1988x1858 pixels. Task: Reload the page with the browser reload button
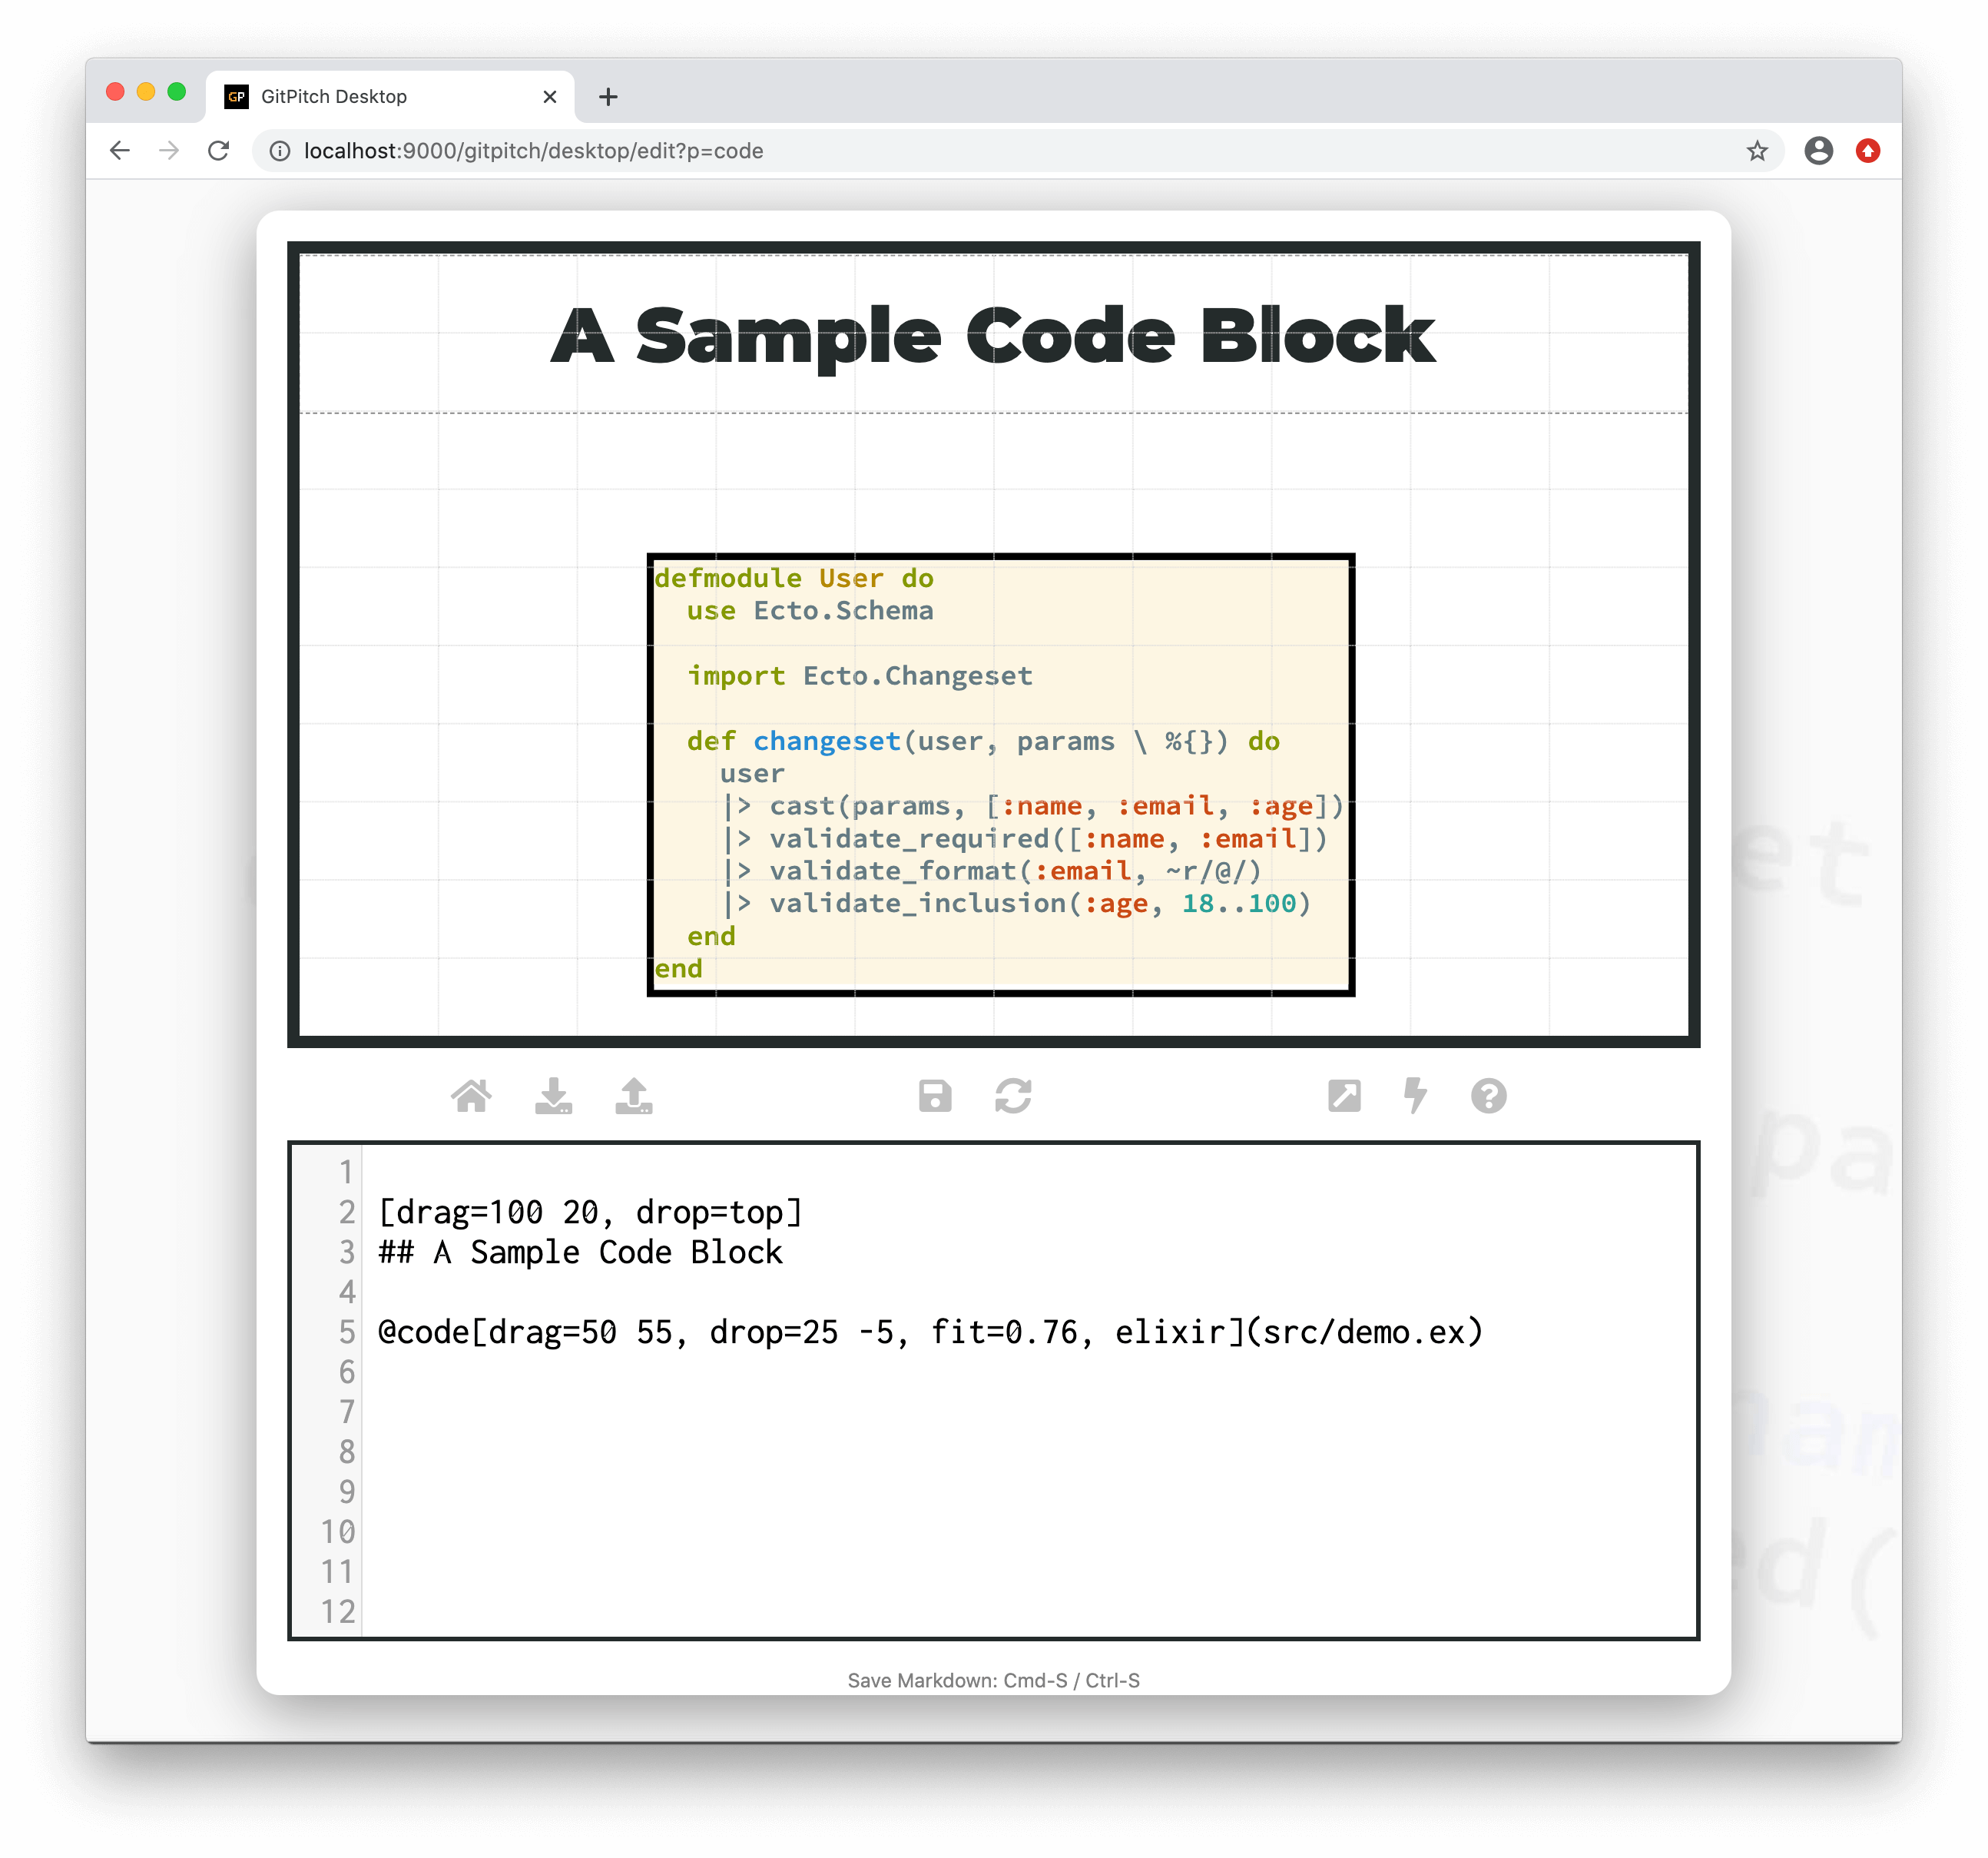click(218, 151)
